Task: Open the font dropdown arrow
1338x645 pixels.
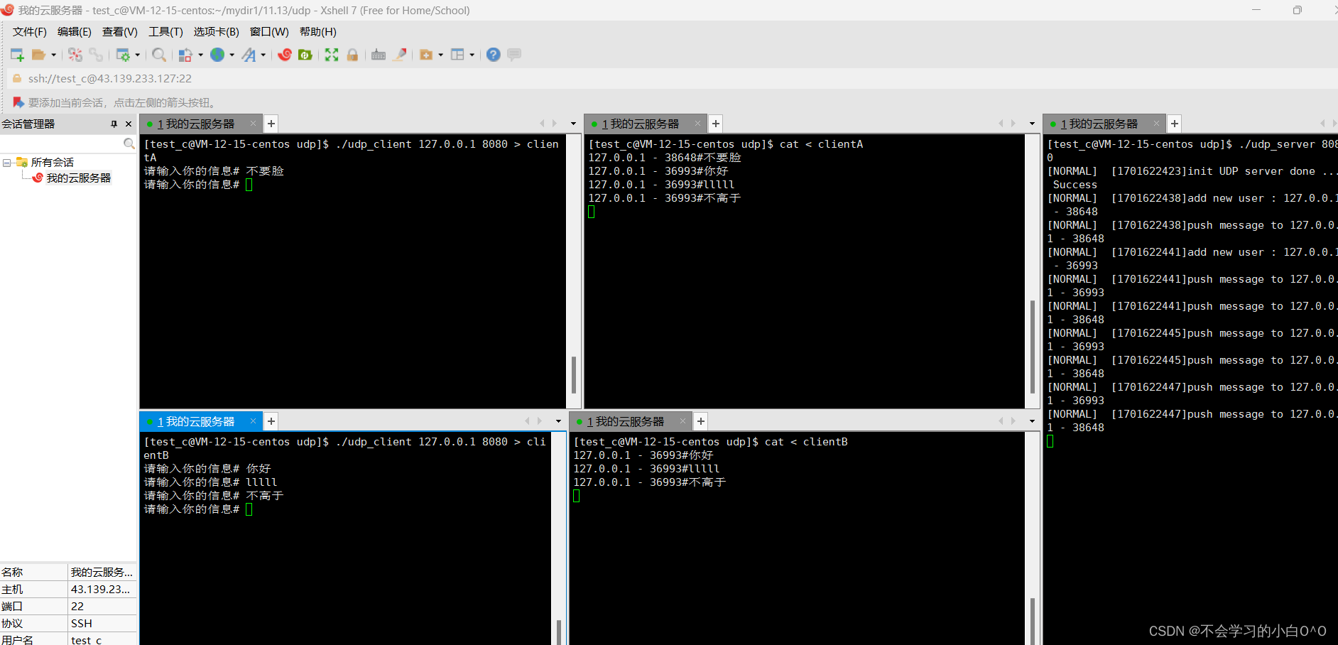Action: point(263,55)
